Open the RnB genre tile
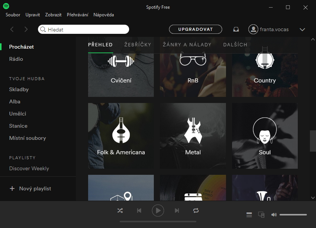This screenshot has height=228, width=316. click(193, 75)
